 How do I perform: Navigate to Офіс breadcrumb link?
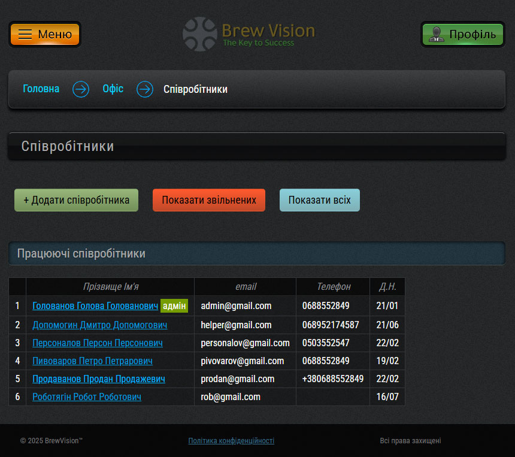[x=113, y=89]
